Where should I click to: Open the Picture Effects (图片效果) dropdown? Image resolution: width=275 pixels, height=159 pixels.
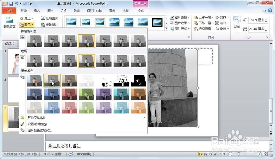(180, 23)
